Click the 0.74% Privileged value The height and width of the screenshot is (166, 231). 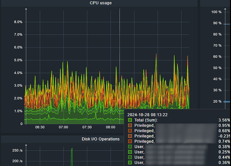(224, 141)
